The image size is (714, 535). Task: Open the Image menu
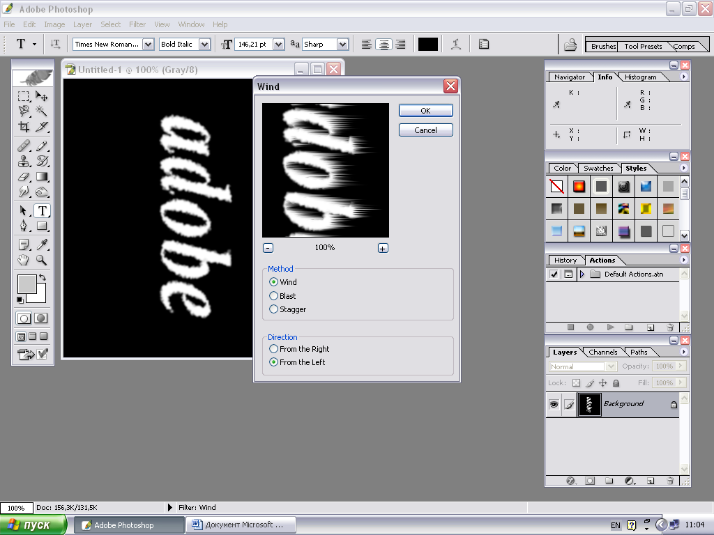54,24
